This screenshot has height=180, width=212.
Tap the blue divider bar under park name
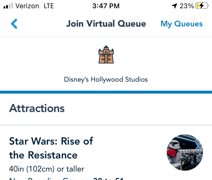106,92
